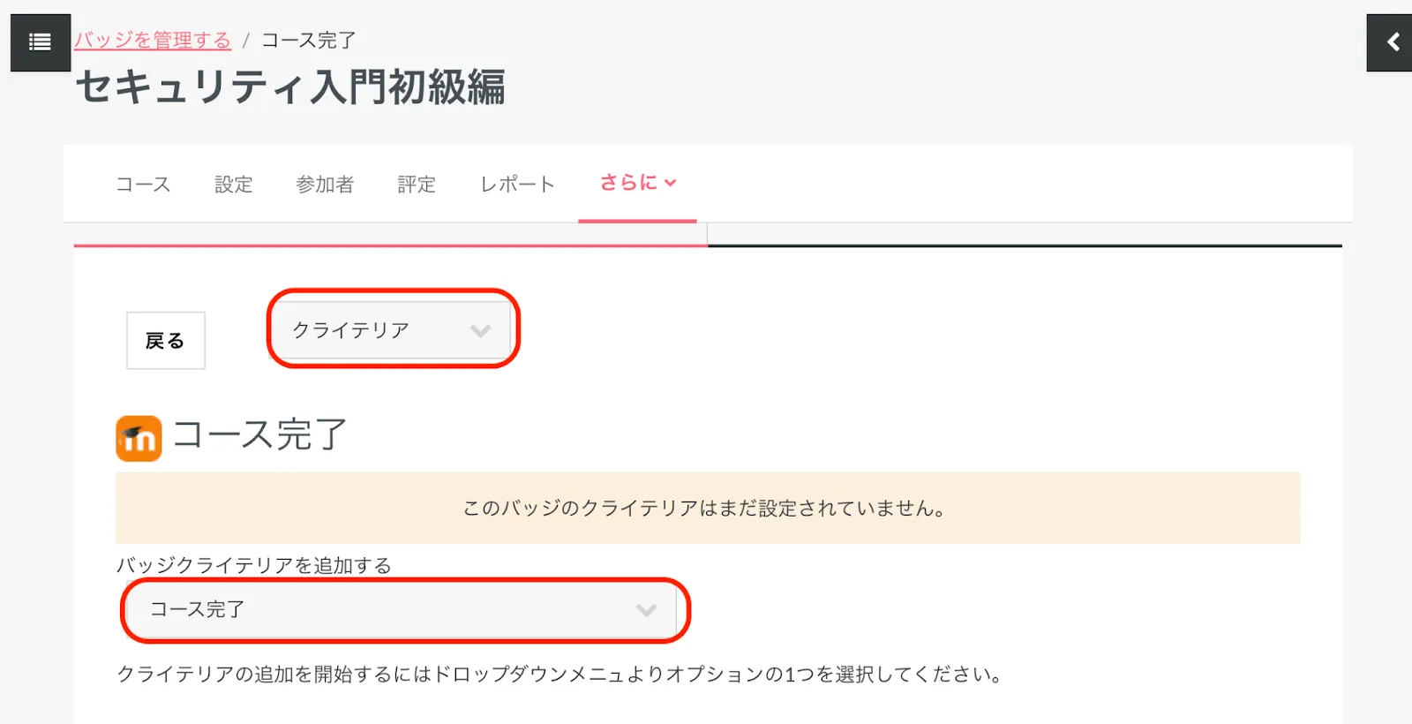Click the セキュリティ入門初級編 page title
The width and height of the screenshot is (1412, 724).
coord(290,87)
